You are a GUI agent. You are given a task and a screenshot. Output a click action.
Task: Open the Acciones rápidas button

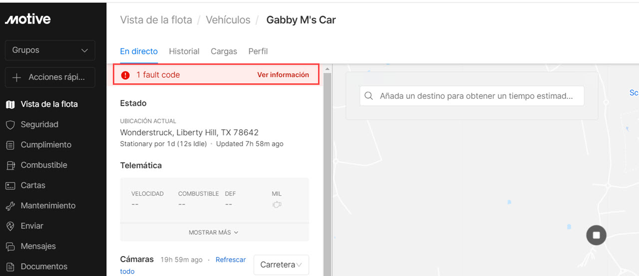[50, 77]
